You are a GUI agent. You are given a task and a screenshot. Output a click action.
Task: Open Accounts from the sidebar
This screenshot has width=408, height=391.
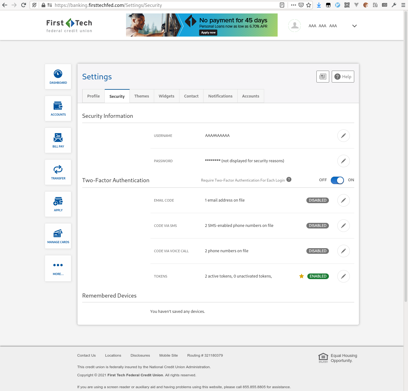point(58,108)
